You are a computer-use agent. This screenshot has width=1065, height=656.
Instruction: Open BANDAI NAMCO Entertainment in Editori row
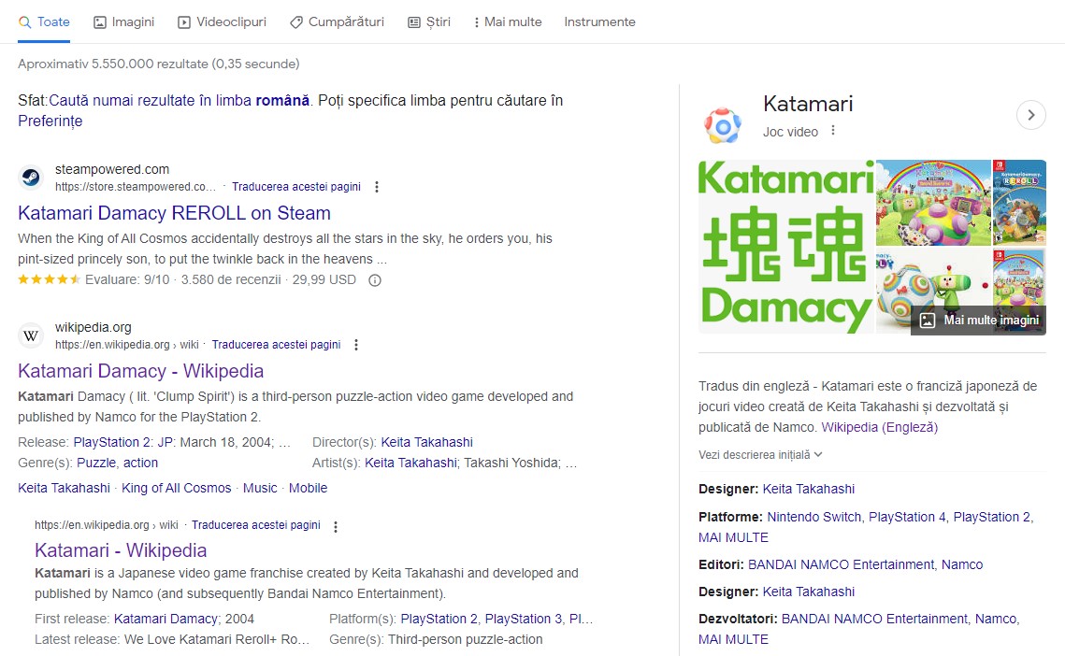(x=841, y=564)
